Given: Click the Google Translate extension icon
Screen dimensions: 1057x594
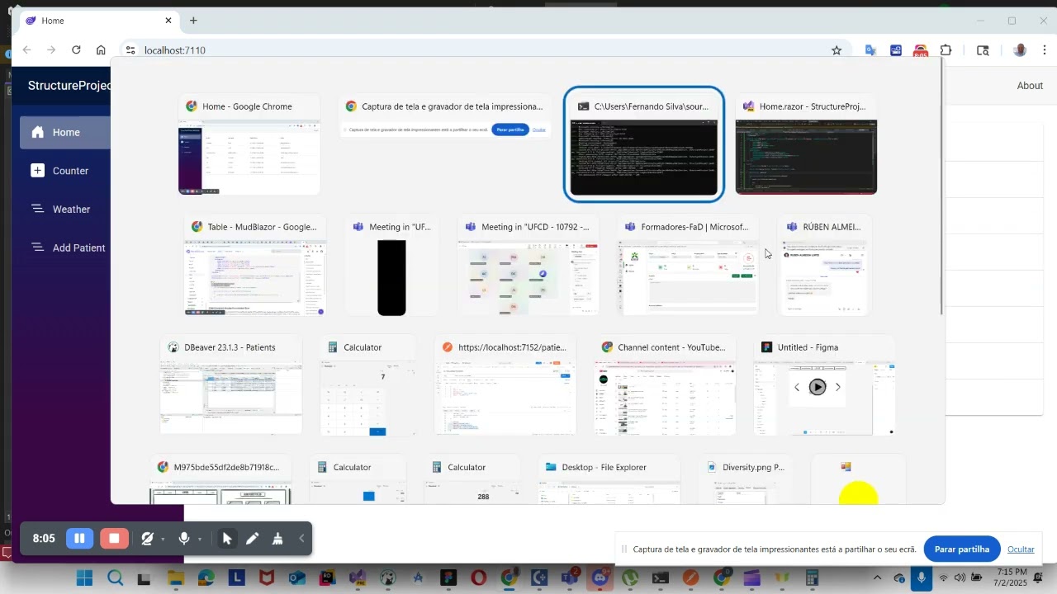Looking at the screenshot, I should 870,50.
